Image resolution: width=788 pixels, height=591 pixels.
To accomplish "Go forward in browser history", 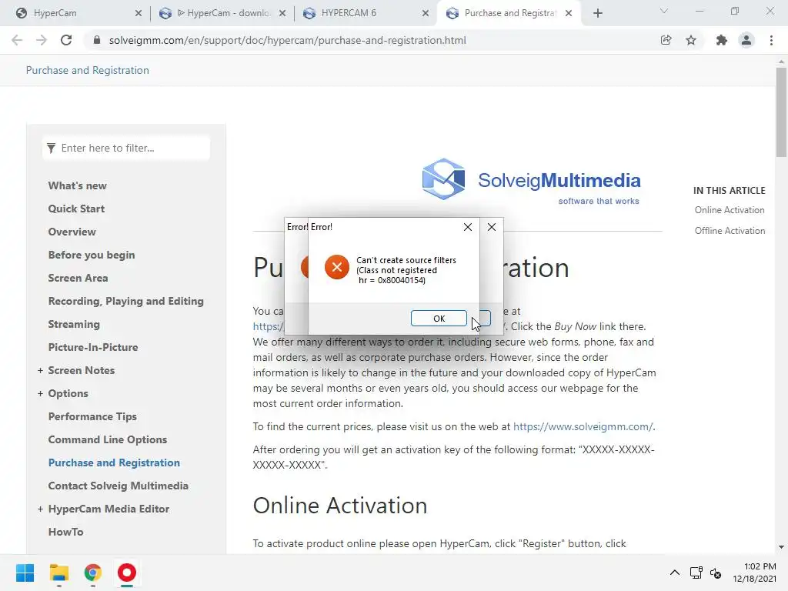I will (42, 40).
